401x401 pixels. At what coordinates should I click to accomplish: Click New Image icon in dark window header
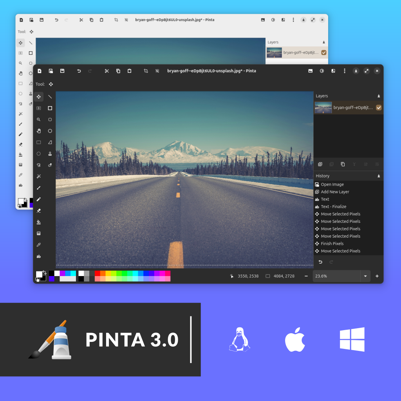pos(40,71)
